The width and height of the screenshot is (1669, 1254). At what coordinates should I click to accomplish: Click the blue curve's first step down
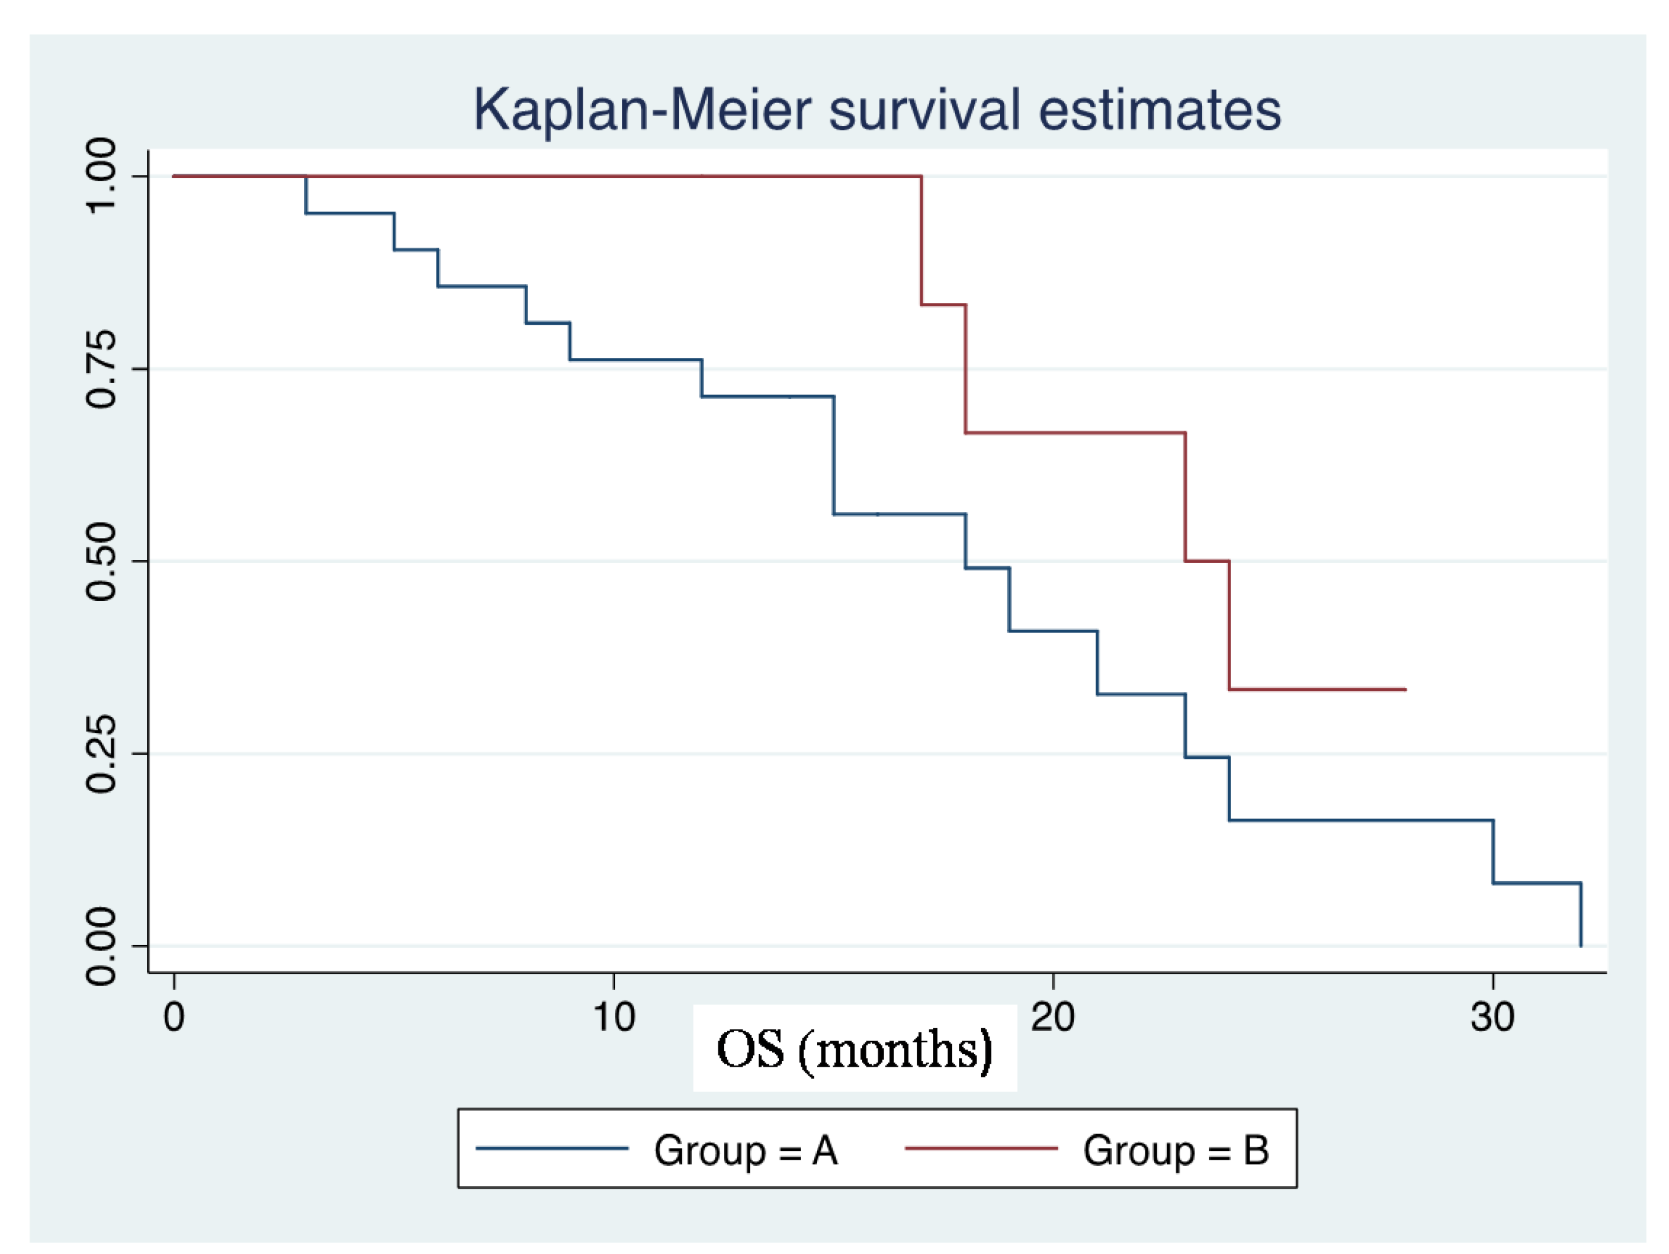305,195
